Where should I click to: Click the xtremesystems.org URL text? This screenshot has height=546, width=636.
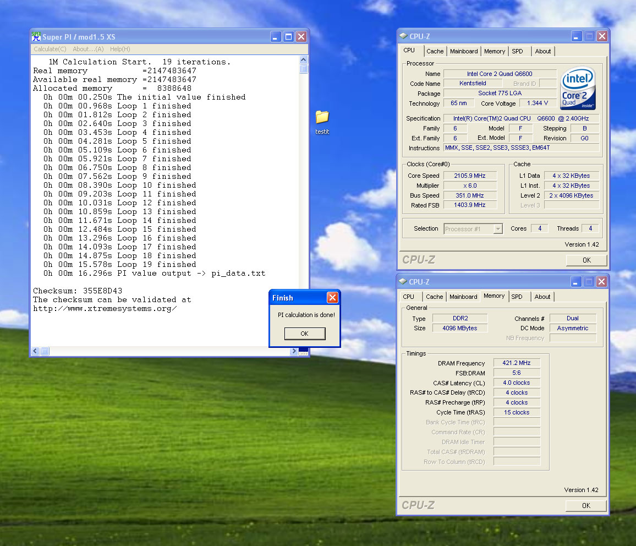pos(105,309)
